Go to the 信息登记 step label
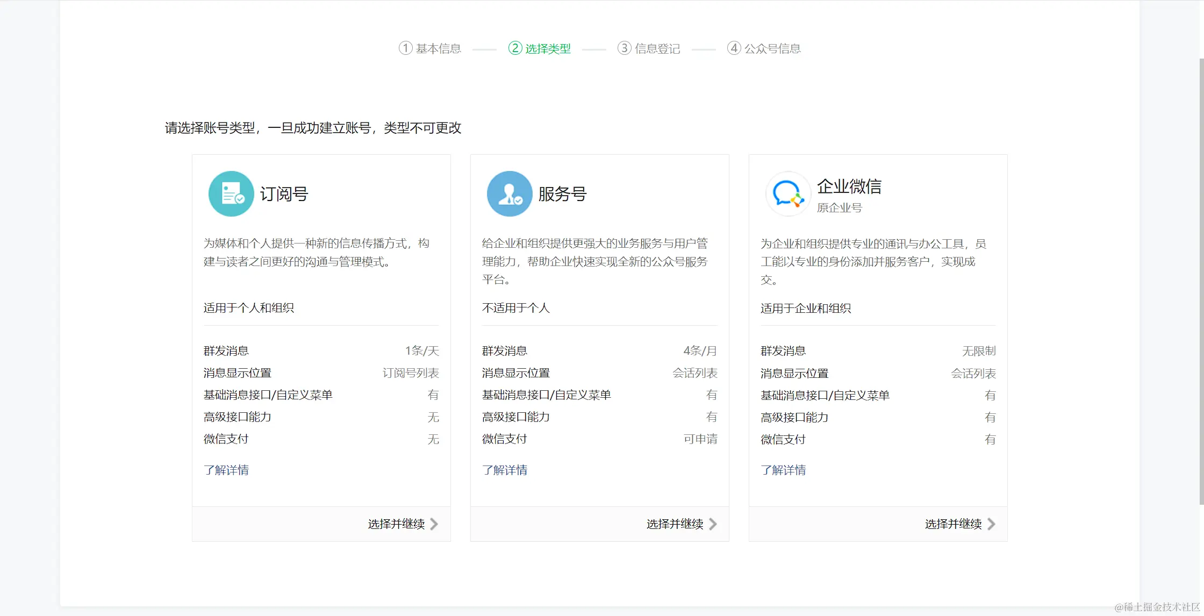 (657, 49)
